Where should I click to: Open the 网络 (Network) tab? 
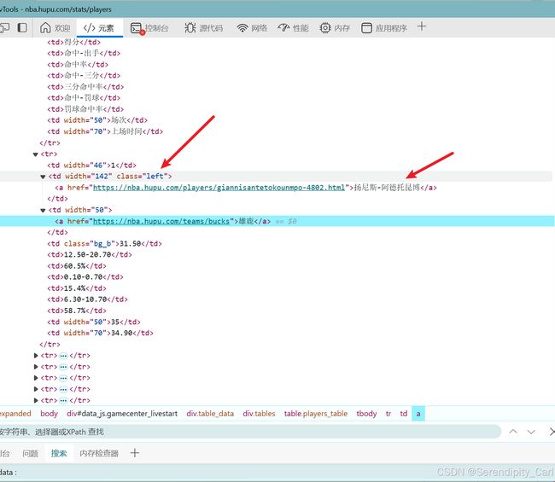(x=252, y=28)
